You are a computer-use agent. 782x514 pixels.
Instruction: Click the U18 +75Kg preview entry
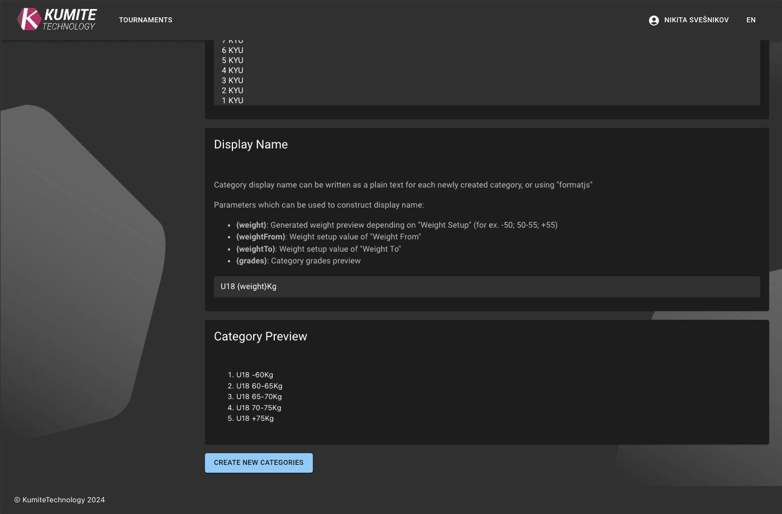tap(255, 418)
